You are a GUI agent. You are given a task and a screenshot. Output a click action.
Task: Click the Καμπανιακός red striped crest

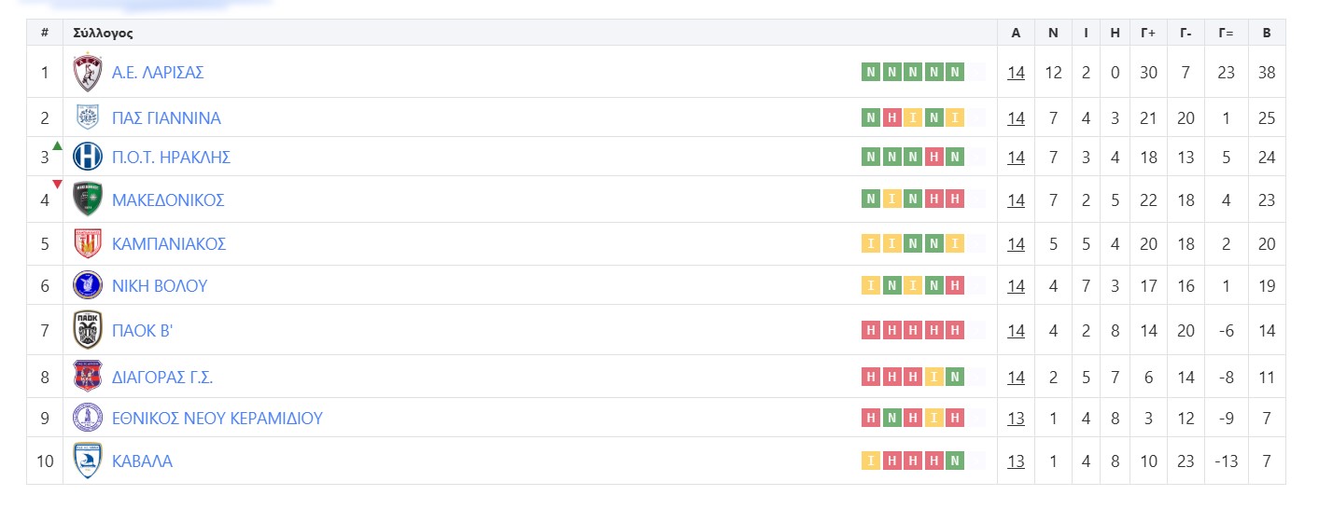pyautogui.click(x=88, y=243)
